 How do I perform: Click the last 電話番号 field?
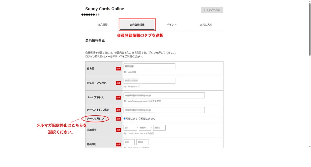point(159,128)
